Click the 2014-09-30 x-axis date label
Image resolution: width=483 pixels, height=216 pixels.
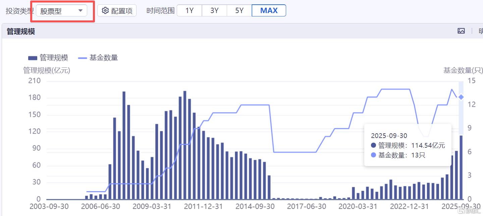[x=255, y=206]
